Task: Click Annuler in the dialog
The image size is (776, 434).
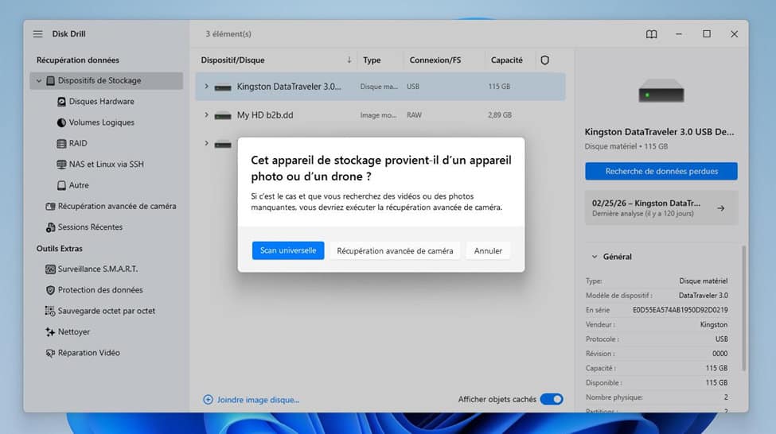Action: [x=488, y=250]
